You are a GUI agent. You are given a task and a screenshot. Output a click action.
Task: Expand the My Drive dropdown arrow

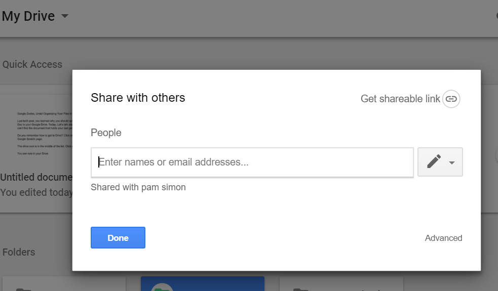coord(65,16)
